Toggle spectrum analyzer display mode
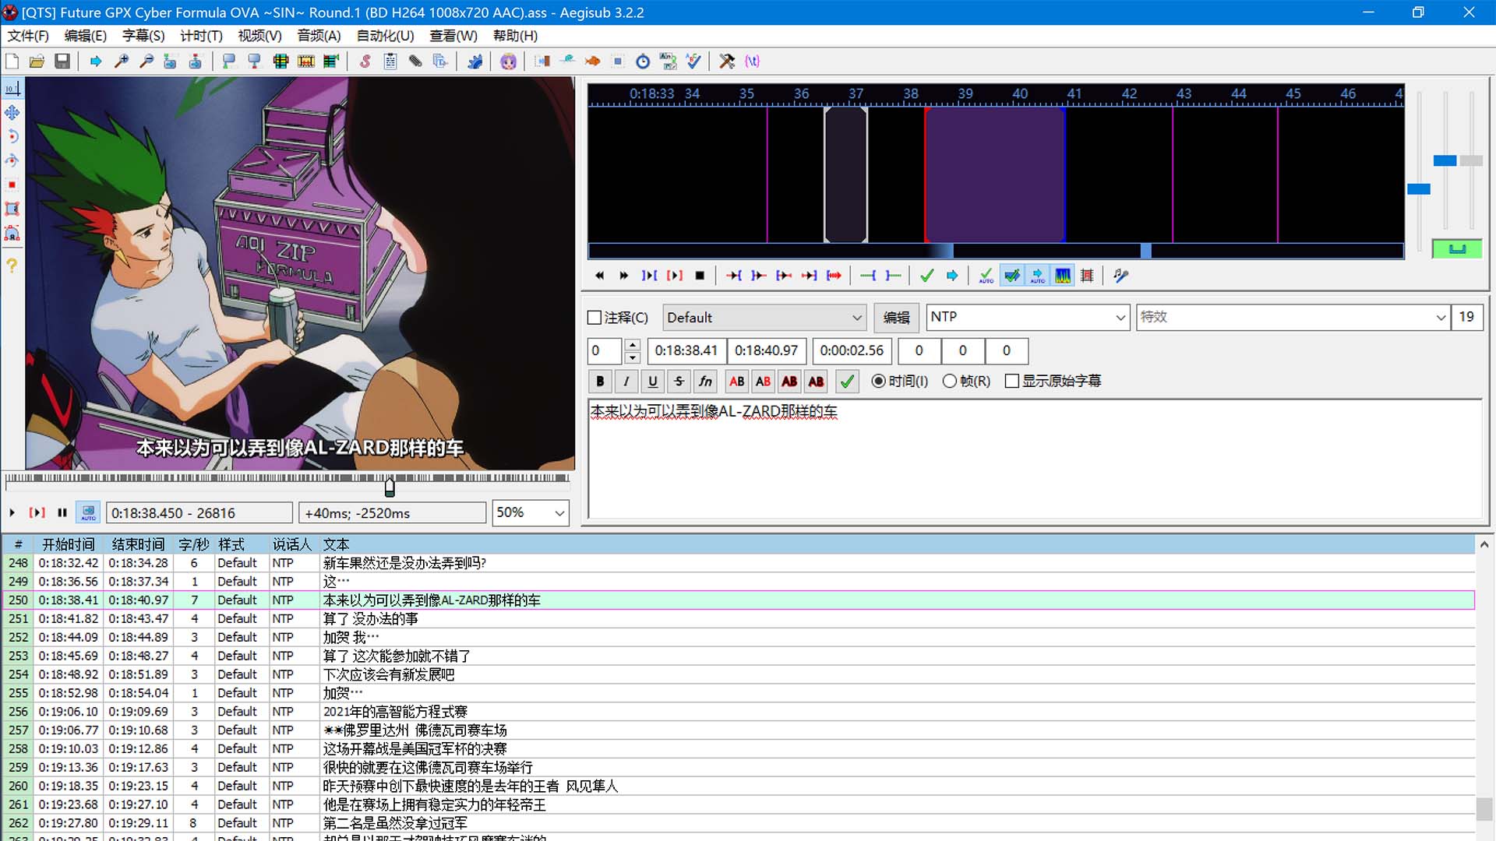The image size is (1496, 841). pyautogui.click(x=1063, y=276)
